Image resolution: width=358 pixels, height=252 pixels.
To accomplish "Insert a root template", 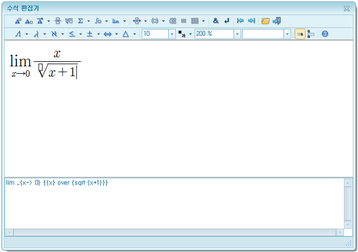I will coord(69,21).
